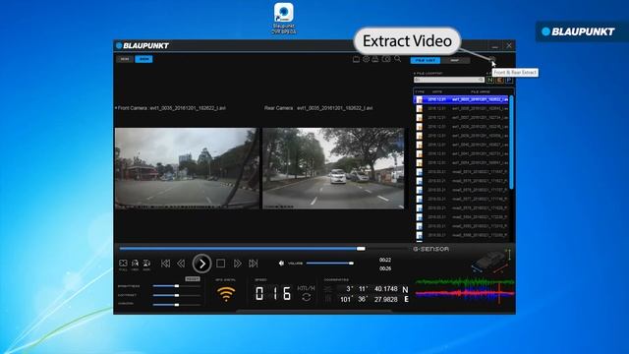
Task: Mute audio via the speaker icon
Action: click(281, 264)
